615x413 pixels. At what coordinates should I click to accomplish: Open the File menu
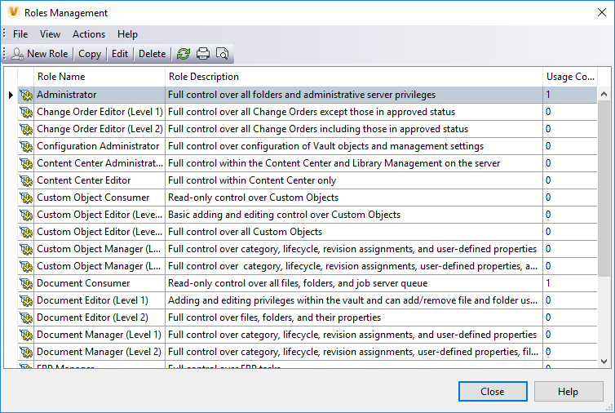point(20,34)
